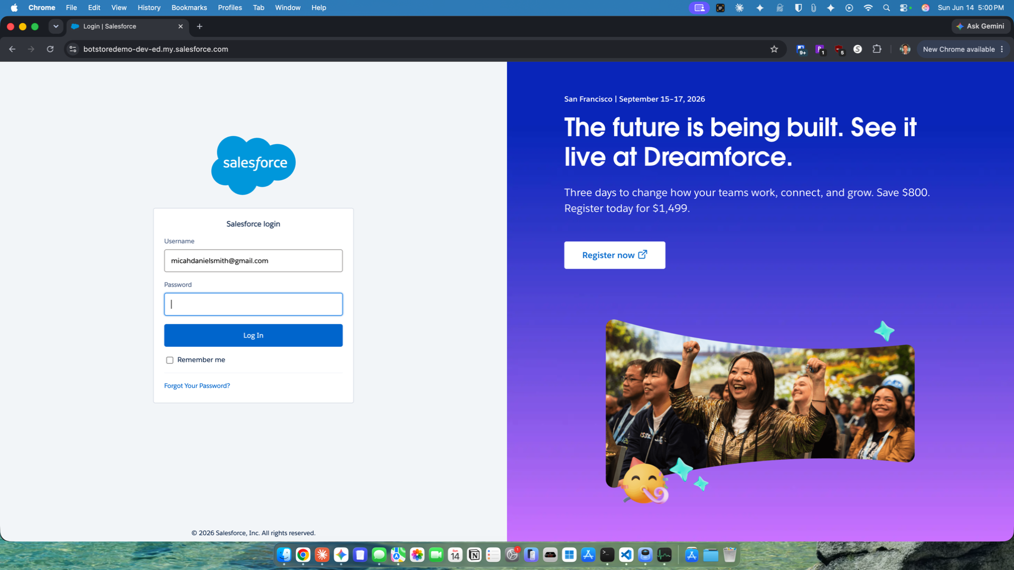Image resolution: width=1014 pixels, height=570 pixels.
Task: Open the Apple menu
Action: [14, 7]
